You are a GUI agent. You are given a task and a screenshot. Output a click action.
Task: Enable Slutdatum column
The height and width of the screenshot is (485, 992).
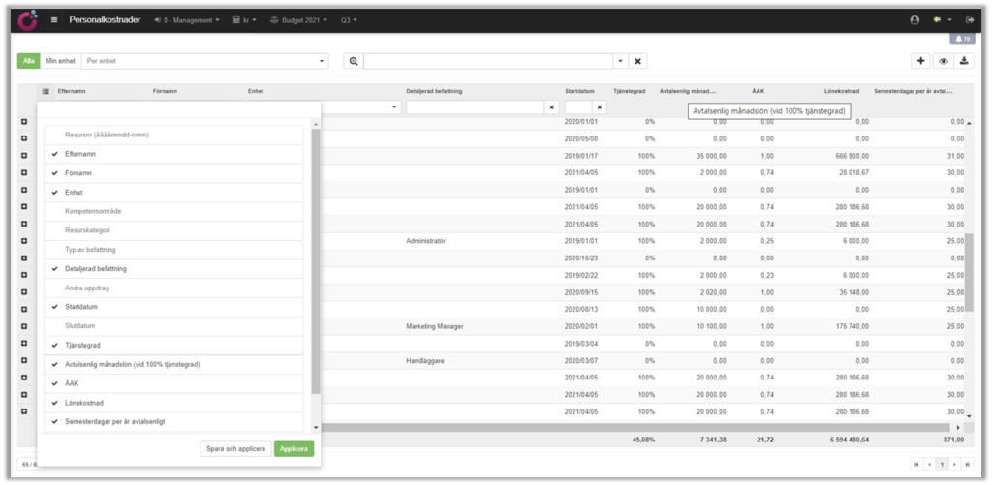point(173,325)
